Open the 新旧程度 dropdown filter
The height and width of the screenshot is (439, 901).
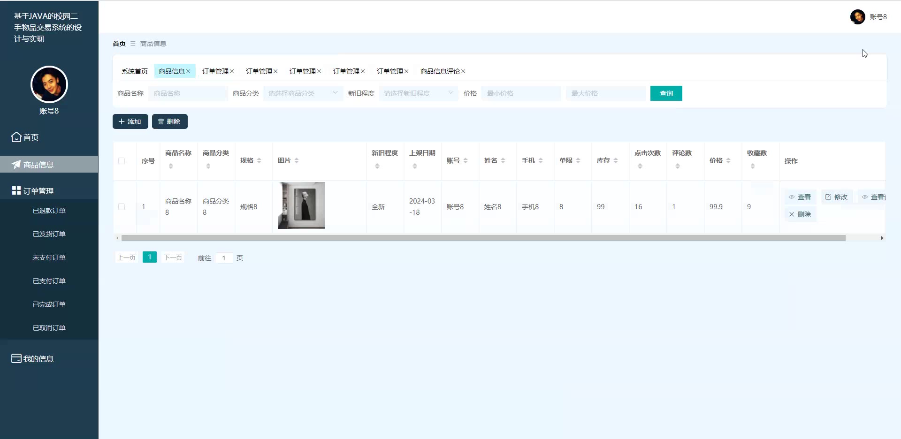pyautogui.click(x=419, y=93)
